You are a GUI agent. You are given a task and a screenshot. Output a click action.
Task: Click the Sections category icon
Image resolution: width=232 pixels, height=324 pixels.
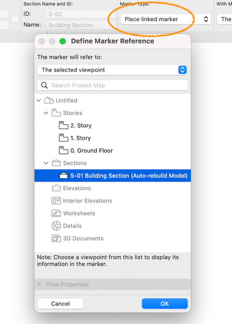pos(56,163)
